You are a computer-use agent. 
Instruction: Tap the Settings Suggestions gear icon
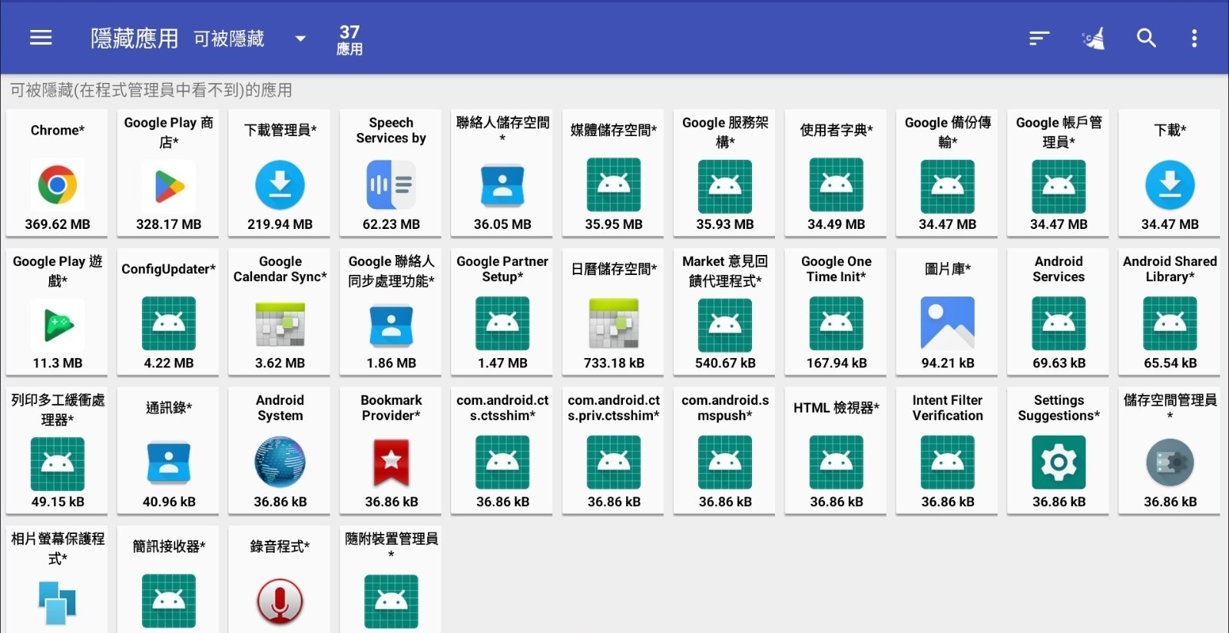pyautogui.click(x=1058, y=462)
